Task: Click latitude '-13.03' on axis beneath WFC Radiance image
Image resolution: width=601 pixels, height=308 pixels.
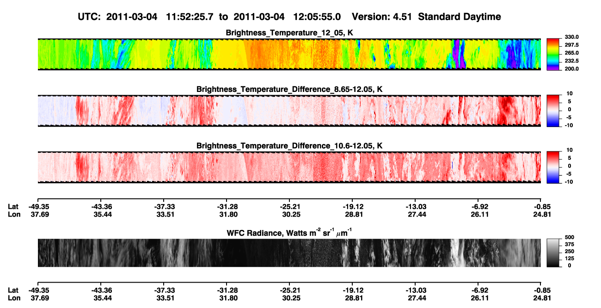Action: click(415, 290)
